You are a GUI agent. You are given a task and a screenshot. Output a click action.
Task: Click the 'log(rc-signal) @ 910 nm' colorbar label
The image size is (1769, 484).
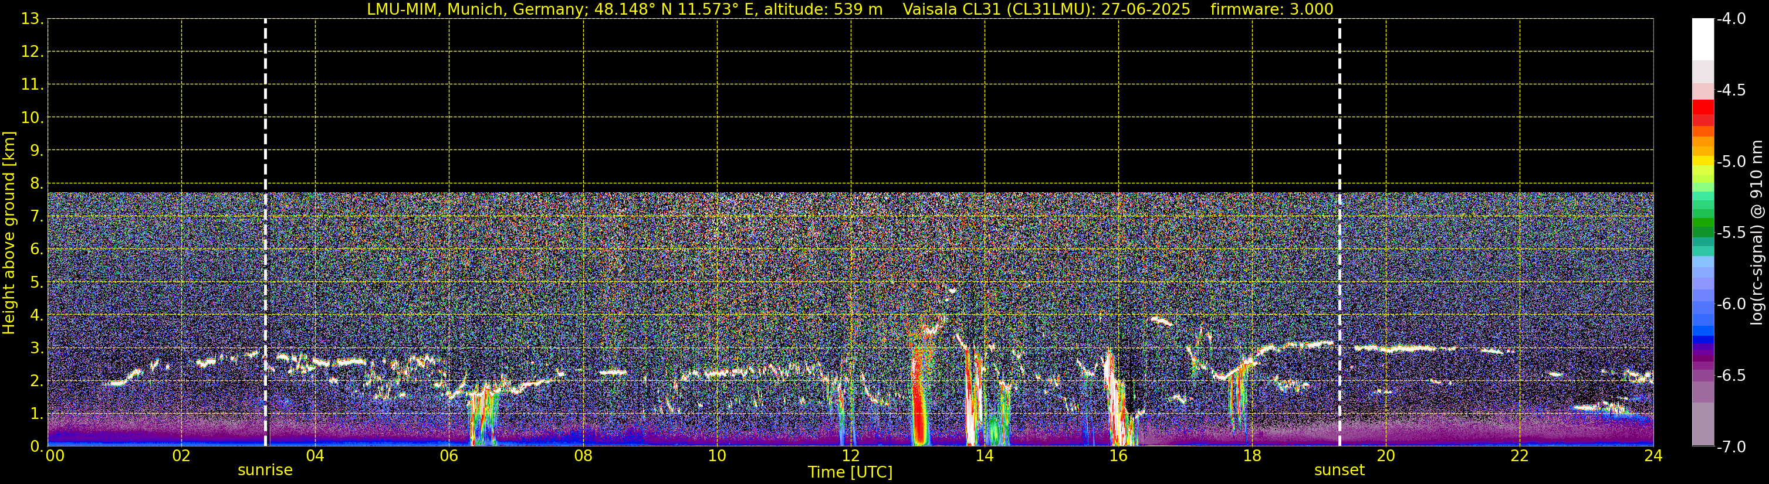(1757, 233)
